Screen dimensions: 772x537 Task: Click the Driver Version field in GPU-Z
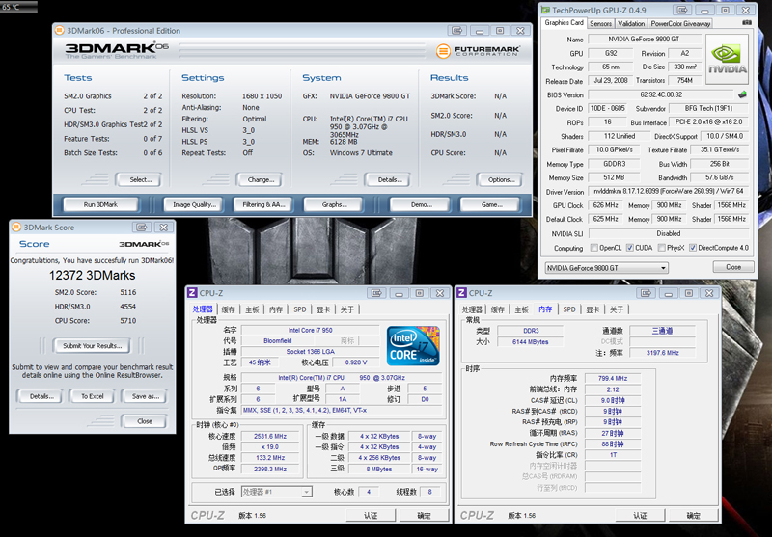[x=668, y=191]
